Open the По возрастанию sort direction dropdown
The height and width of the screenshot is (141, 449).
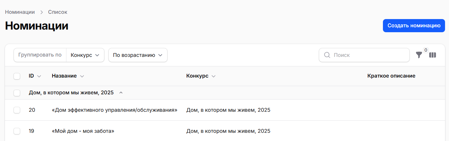pos(138,55)
